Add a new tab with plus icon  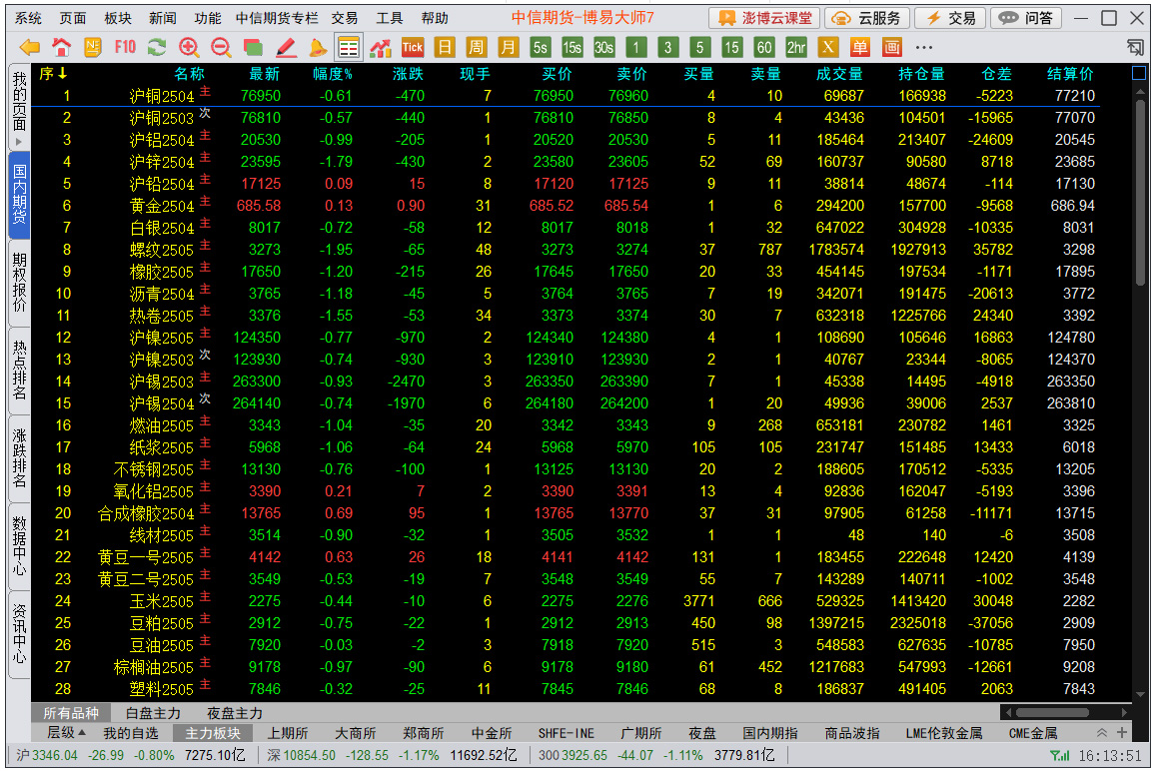[x=1122, y=733]
